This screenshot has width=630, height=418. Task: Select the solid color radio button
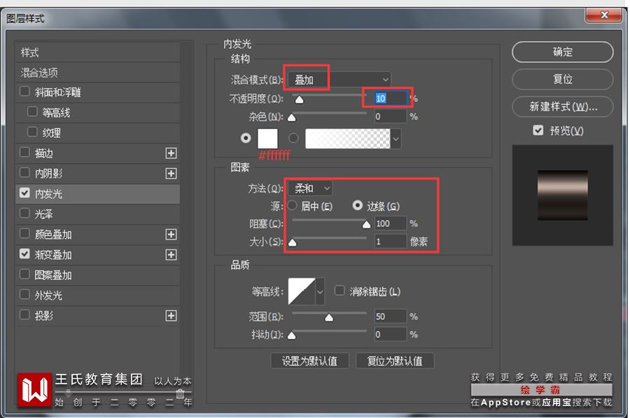(246, 138)
